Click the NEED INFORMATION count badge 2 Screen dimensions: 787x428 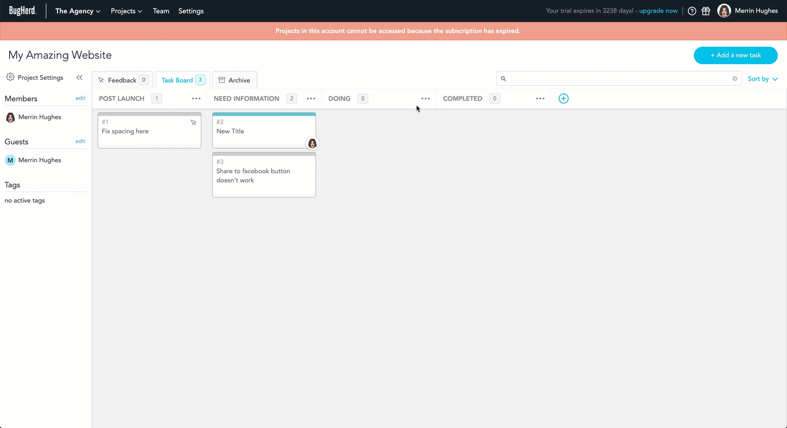tap(292, 99)
